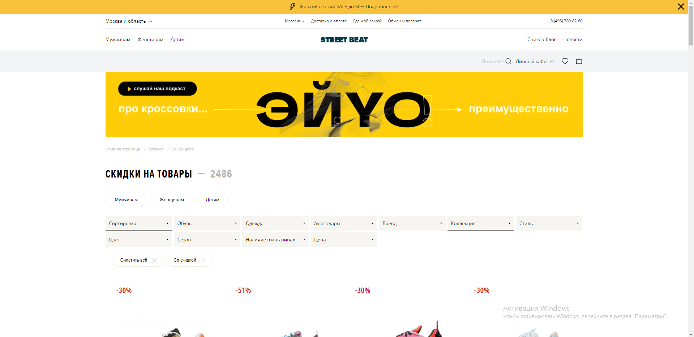694x337 pixels.
Task: Click the item count '2486'
Action: click(221, 174)
